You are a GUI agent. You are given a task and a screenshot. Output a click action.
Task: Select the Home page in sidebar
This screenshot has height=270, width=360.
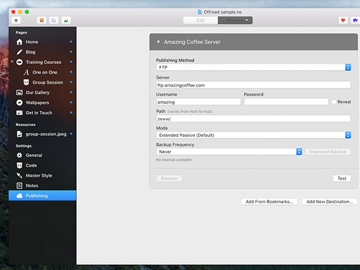pos(42,42)
